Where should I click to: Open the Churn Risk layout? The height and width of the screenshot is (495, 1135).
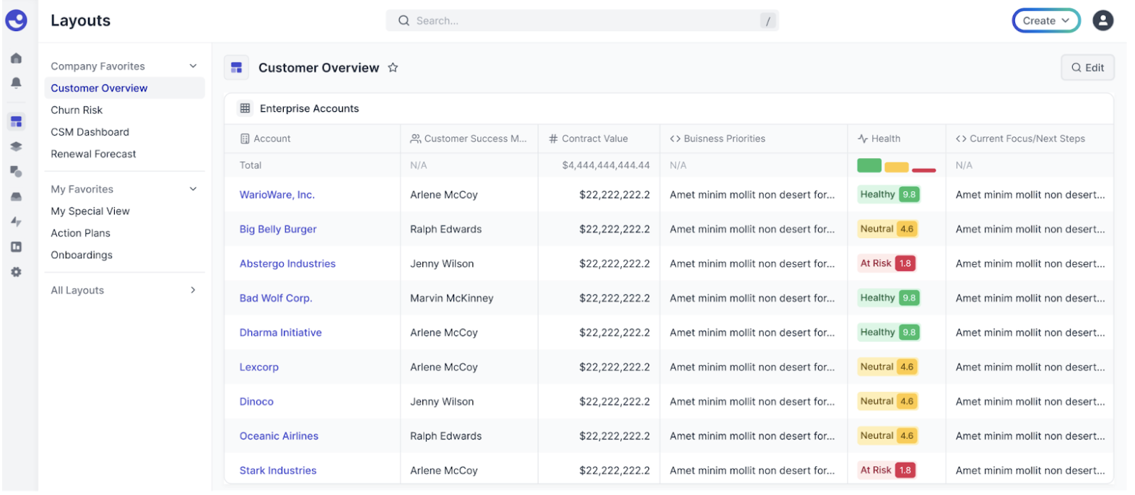point(77,110)
